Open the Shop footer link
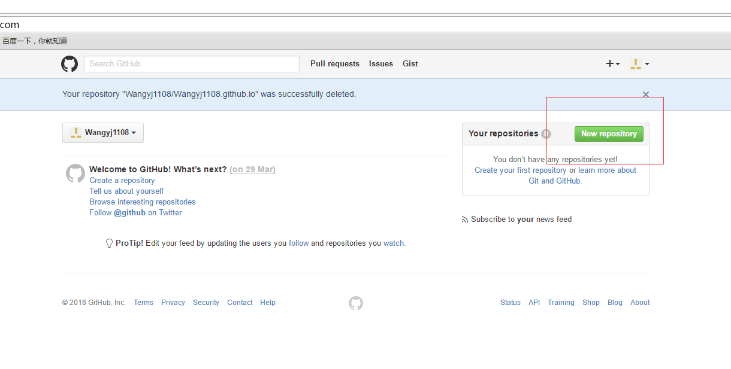Image resolution: width=731 pixels, height=369 pixels. coord(591,303)
